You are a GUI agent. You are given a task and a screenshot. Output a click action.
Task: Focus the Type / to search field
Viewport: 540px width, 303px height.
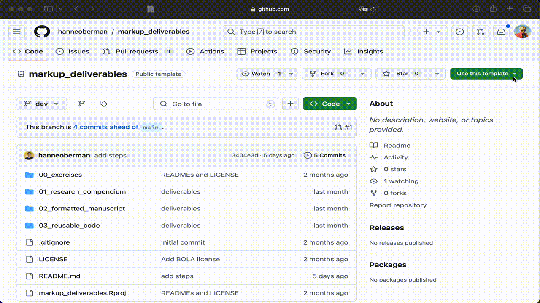[313, 32]
